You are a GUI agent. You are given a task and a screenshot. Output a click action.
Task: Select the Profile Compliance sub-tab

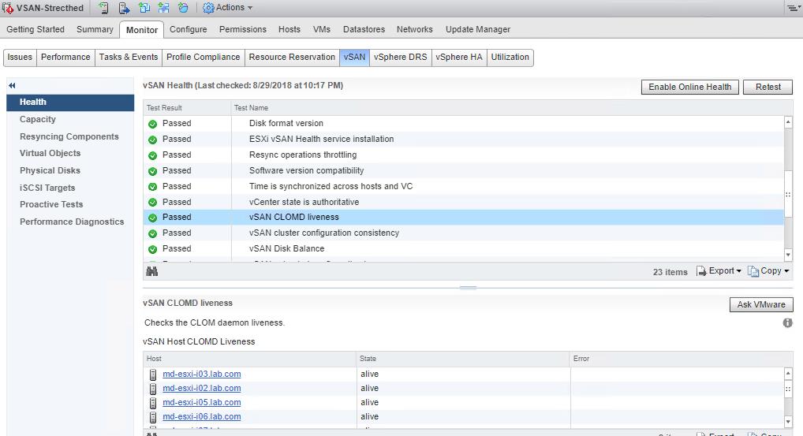[204, 58]
